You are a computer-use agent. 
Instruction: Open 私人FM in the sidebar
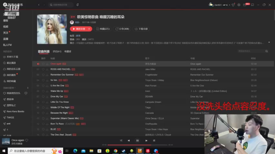pos(7,45)
